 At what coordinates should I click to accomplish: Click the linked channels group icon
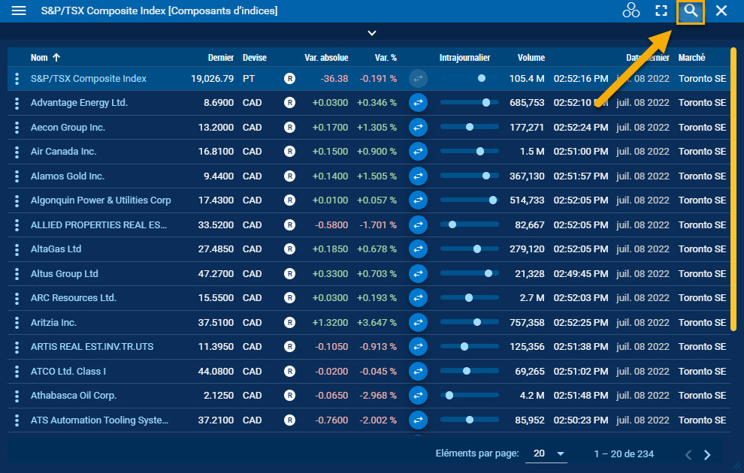coord(631,11)
